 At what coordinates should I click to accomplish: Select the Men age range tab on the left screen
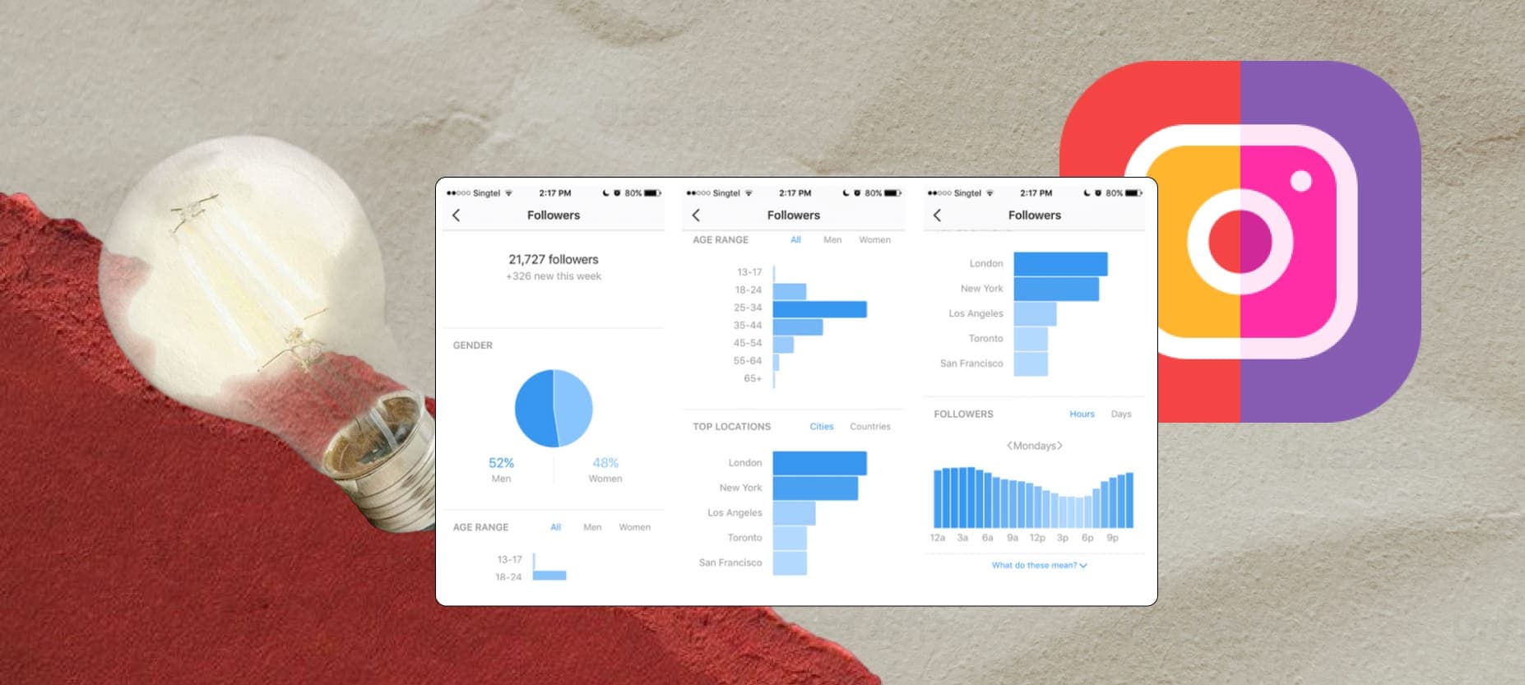click(592, 527)
